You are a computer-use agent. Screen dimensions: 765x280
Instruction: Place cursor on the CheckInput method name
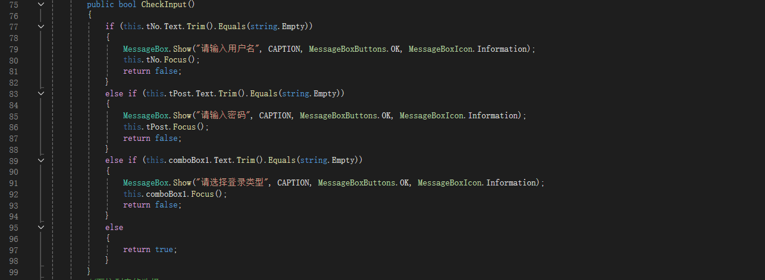(x=168, y=4)
